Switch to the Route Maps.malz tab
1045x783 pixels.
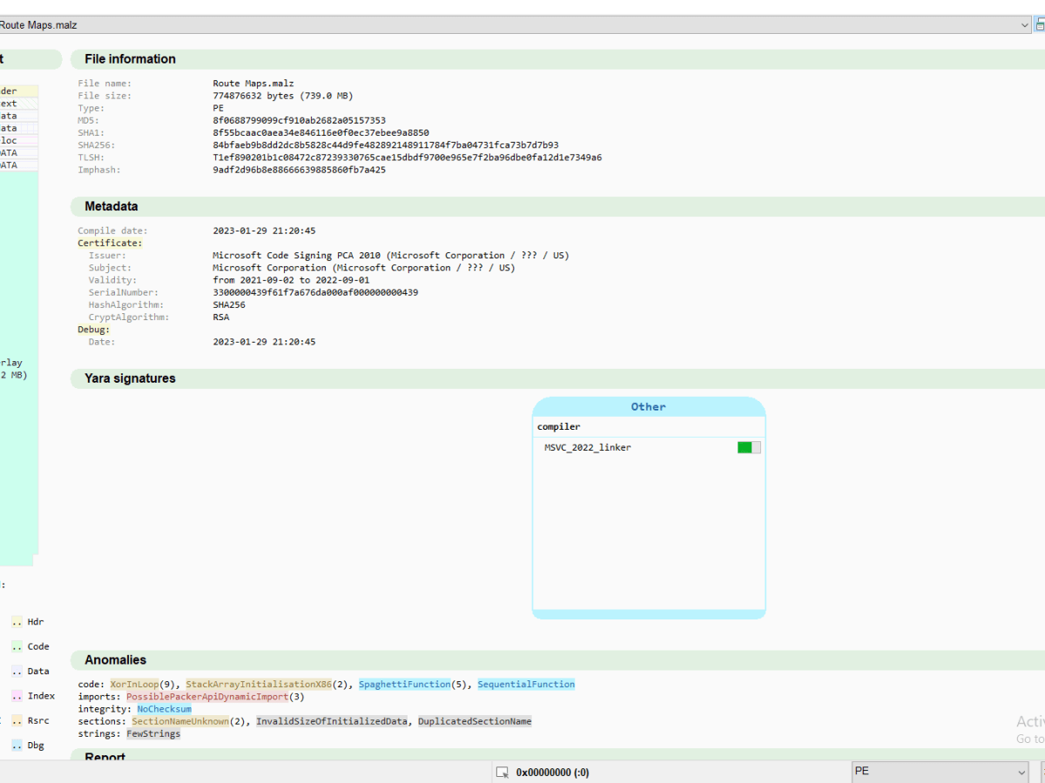coord(39,24)
